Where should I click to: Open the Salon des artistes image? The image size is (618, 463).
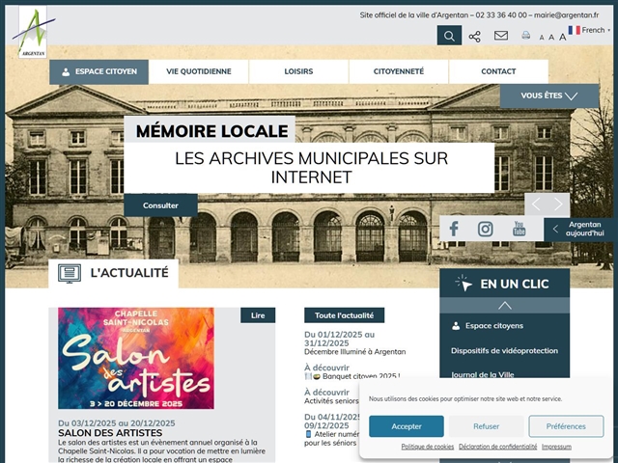coord(135,358)
